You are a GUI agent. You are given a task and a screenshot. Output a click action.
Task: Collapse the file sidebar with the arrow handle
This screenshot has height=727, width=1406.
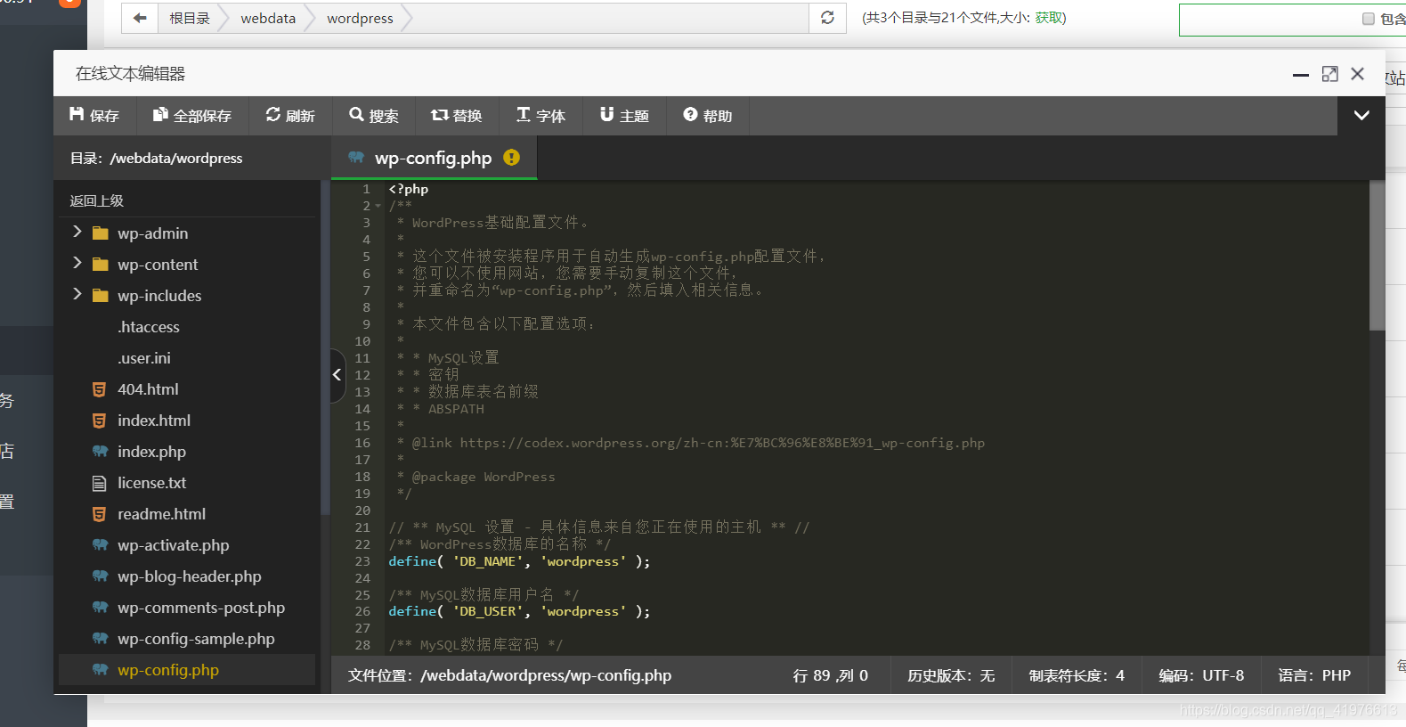337,375
